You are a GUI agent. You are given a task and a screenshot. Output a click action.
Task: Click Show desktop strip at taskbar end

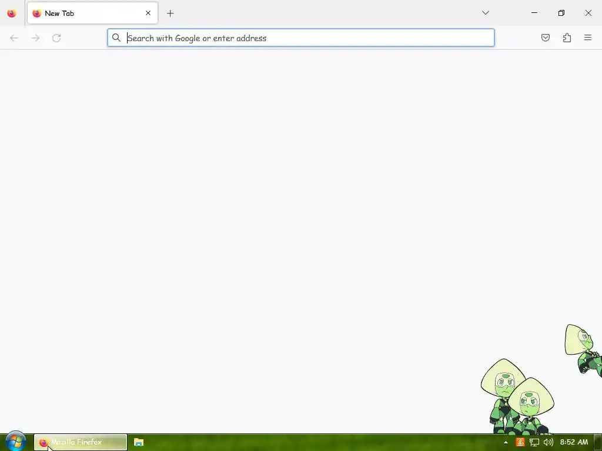598,442
